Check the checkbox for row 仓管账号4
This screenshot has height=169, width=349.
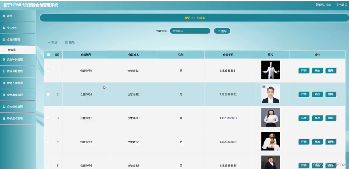point(48,142)
